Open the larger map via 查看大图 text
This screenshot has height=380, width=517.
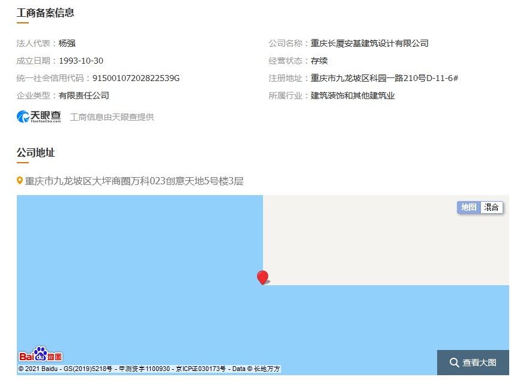coord(479,363)
